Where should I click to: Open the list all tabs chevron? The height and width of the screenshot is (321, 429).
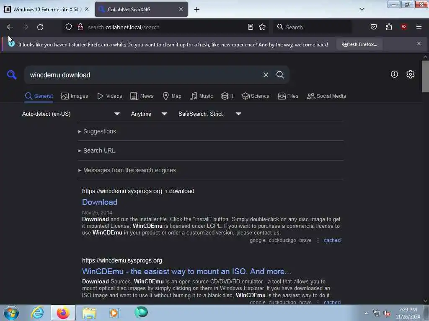click(362, 9)
